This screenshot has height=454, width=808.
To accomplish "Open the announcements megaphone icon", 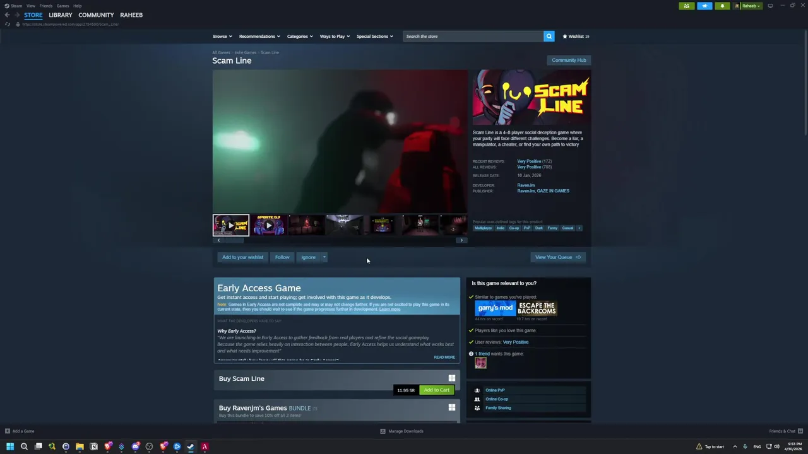I will [704, 6].
